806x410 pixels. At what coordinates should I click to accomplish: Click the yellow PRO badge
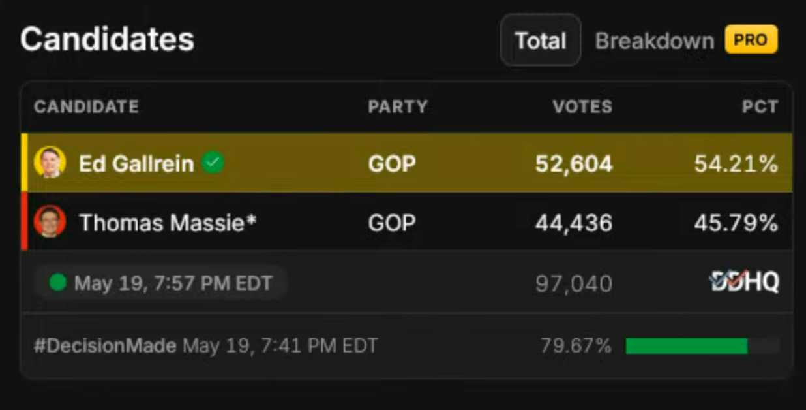[x=751, y=40]
